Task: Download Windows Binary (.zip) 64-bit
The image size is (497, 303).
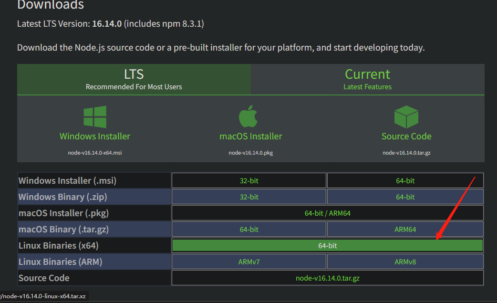Action: point(405,197)
